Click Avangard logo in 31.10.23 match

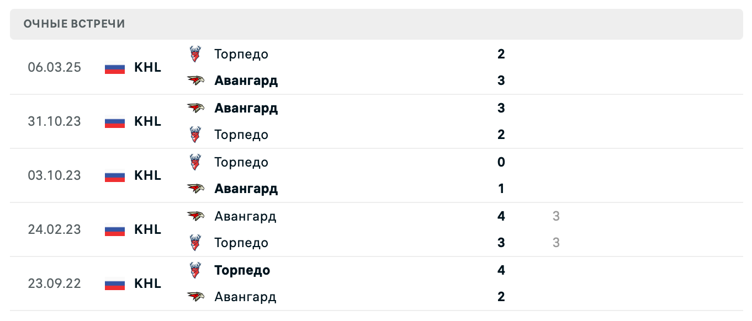(x=195, y=108)
